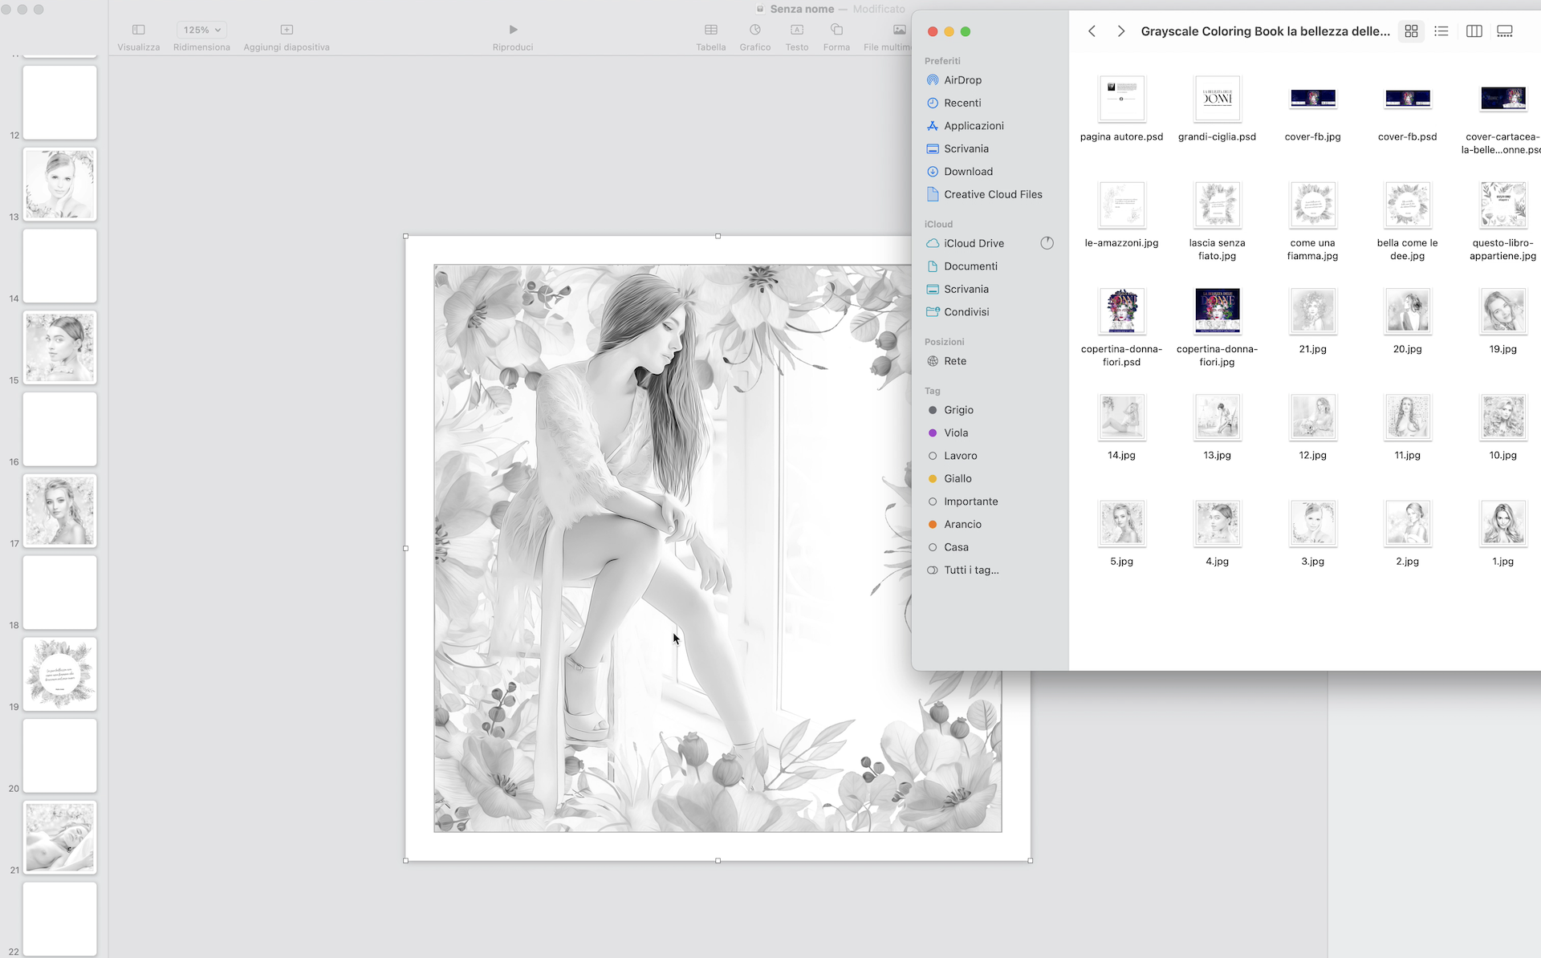Select the file lascia senza fiato.jpg
Image resolution: width=1541 pixels, height=958 pixels.
[1217, 205]
